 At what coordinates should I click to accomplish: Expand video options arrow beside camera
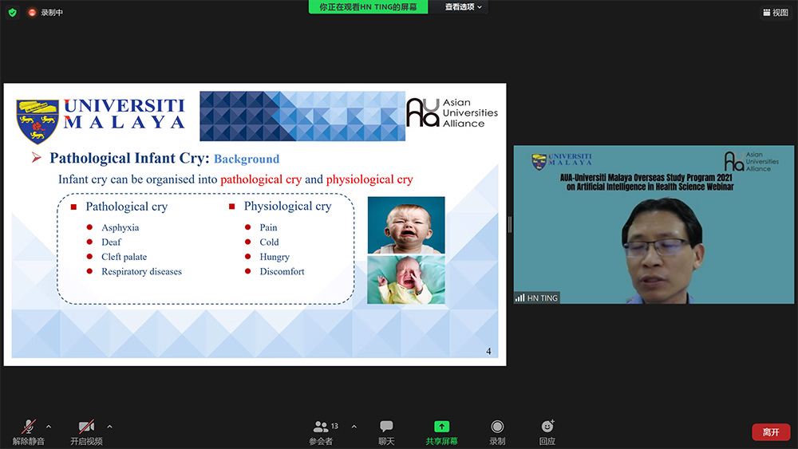click(x=110, y=427)
